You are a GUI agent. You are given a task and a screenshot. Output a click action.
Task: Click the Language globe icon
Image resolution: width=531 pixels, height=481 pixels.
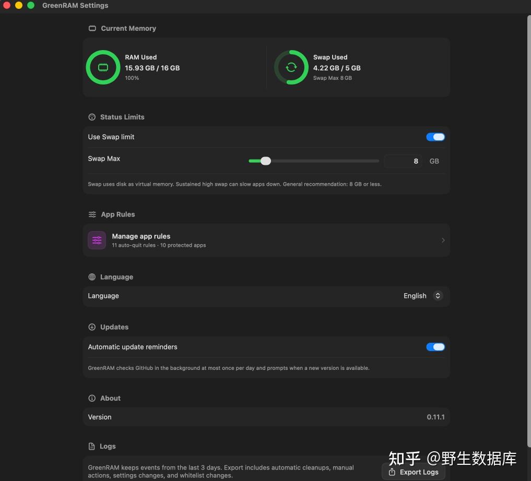pyautogui.click(x=92, y=277)
